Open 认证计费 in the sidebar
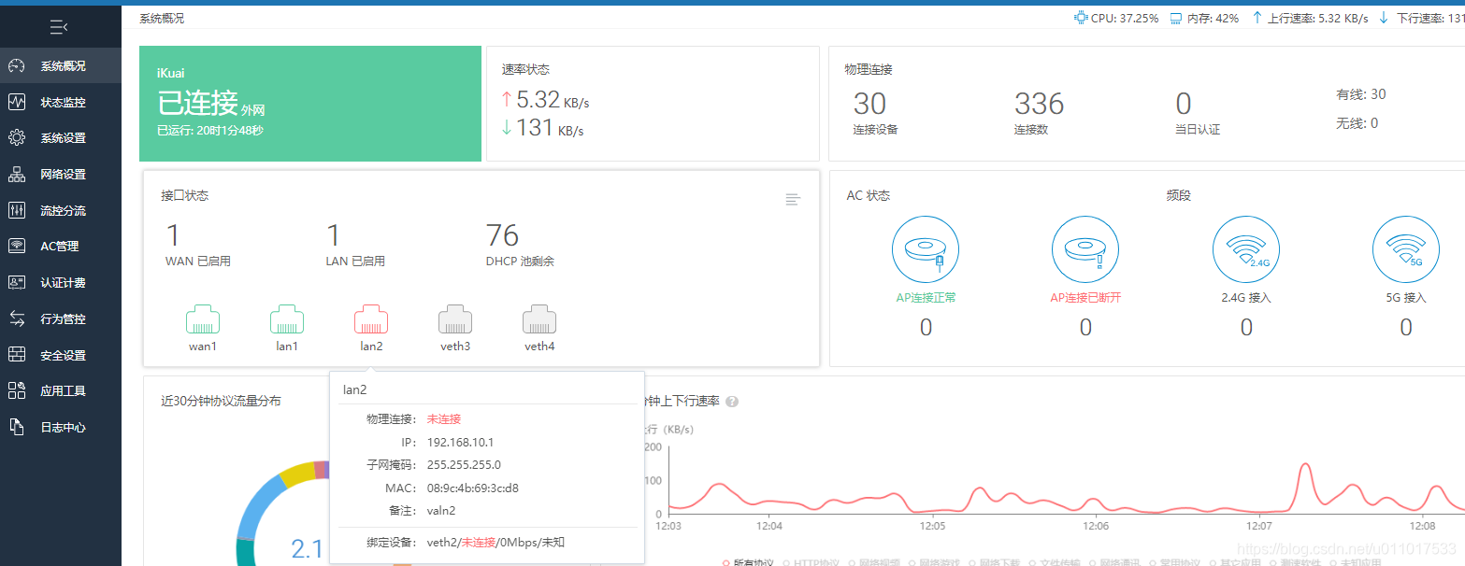1465x566 pixels. click(x=61, y=283)
